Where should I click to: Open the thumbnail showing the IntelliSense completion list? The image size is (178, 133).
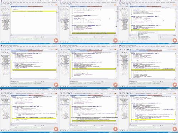148,22
